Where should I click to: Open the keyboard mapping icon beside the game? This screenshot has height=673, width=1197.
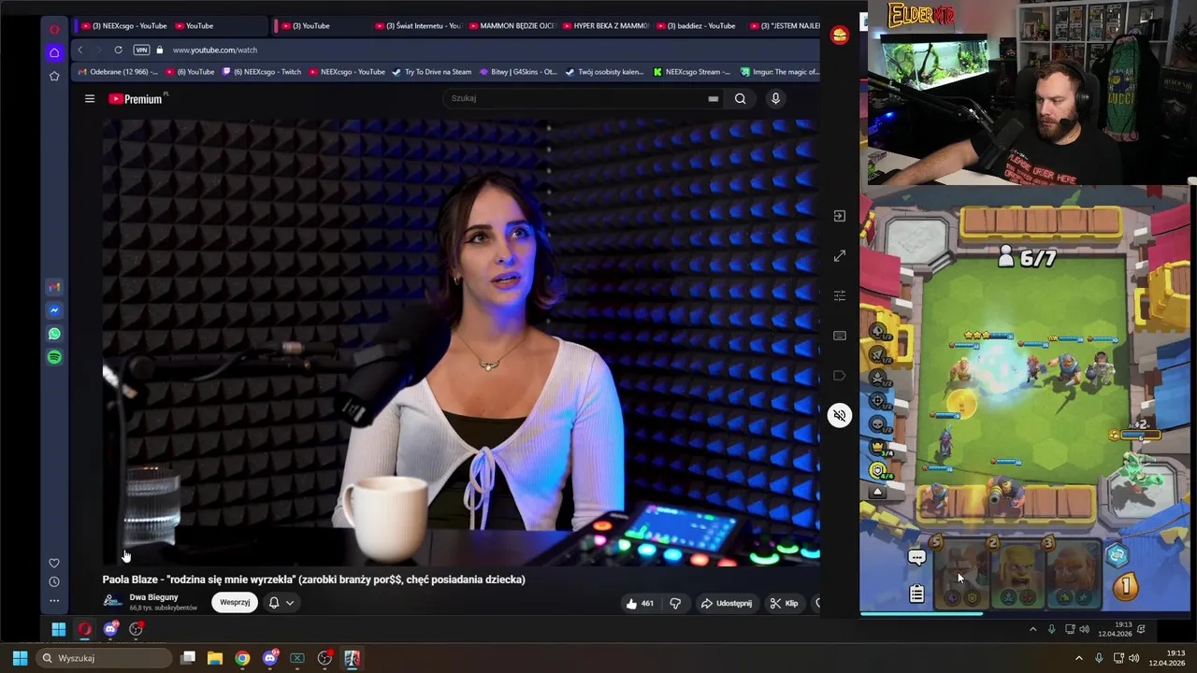[840, 336]
